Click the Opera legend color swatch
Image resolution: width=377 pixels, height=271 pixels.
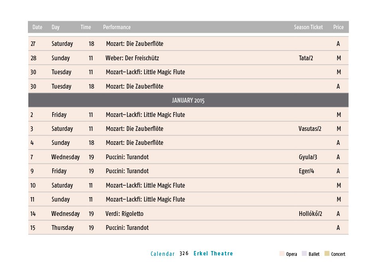(282, 253)
